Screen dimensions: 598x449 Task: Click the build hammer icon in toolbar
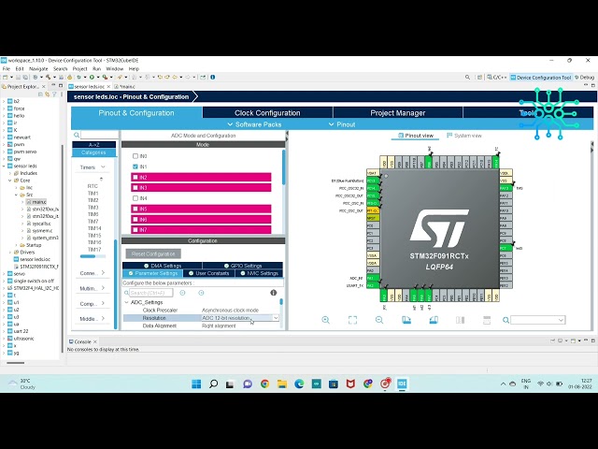coord(48,77)
